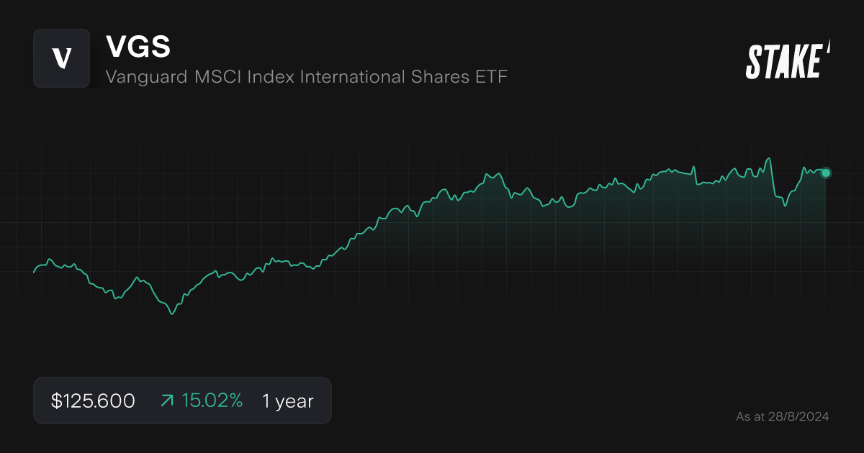Click the chart line at its lowest dip
Image resolution: width=864 pixels, height=453 pixels.
coord(171,313)
